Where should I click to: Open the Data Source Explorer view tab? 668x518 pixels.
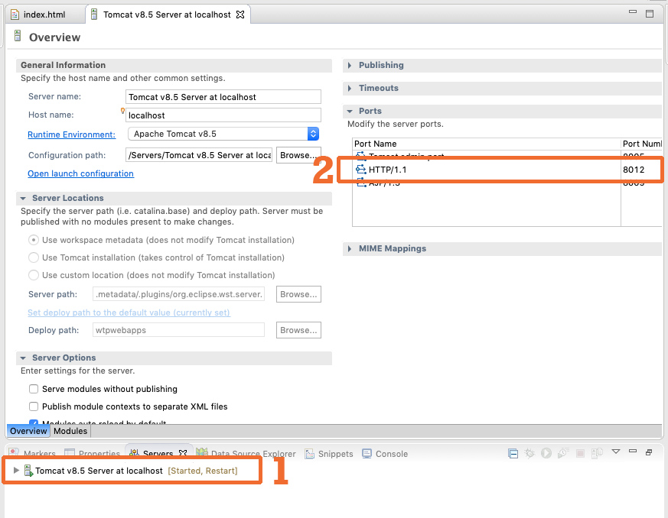click(x=246, y=453)
